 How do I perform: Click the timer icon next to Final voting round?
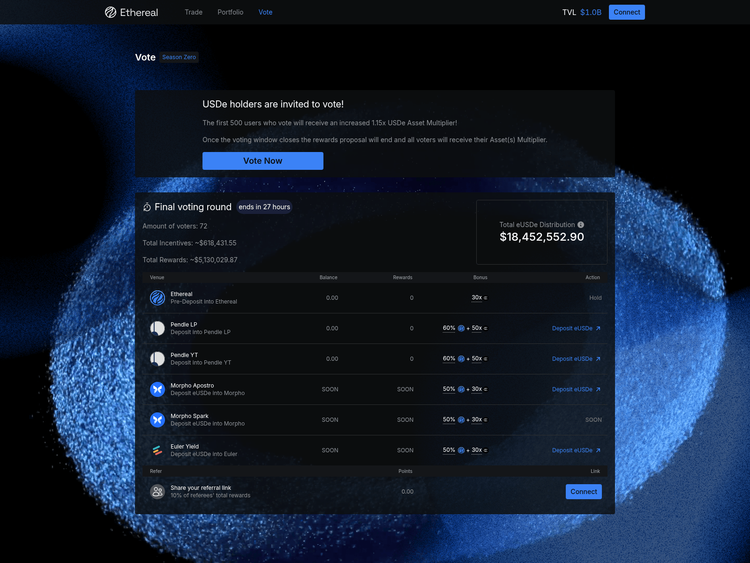pyautogui.click(x=147, y=207)
